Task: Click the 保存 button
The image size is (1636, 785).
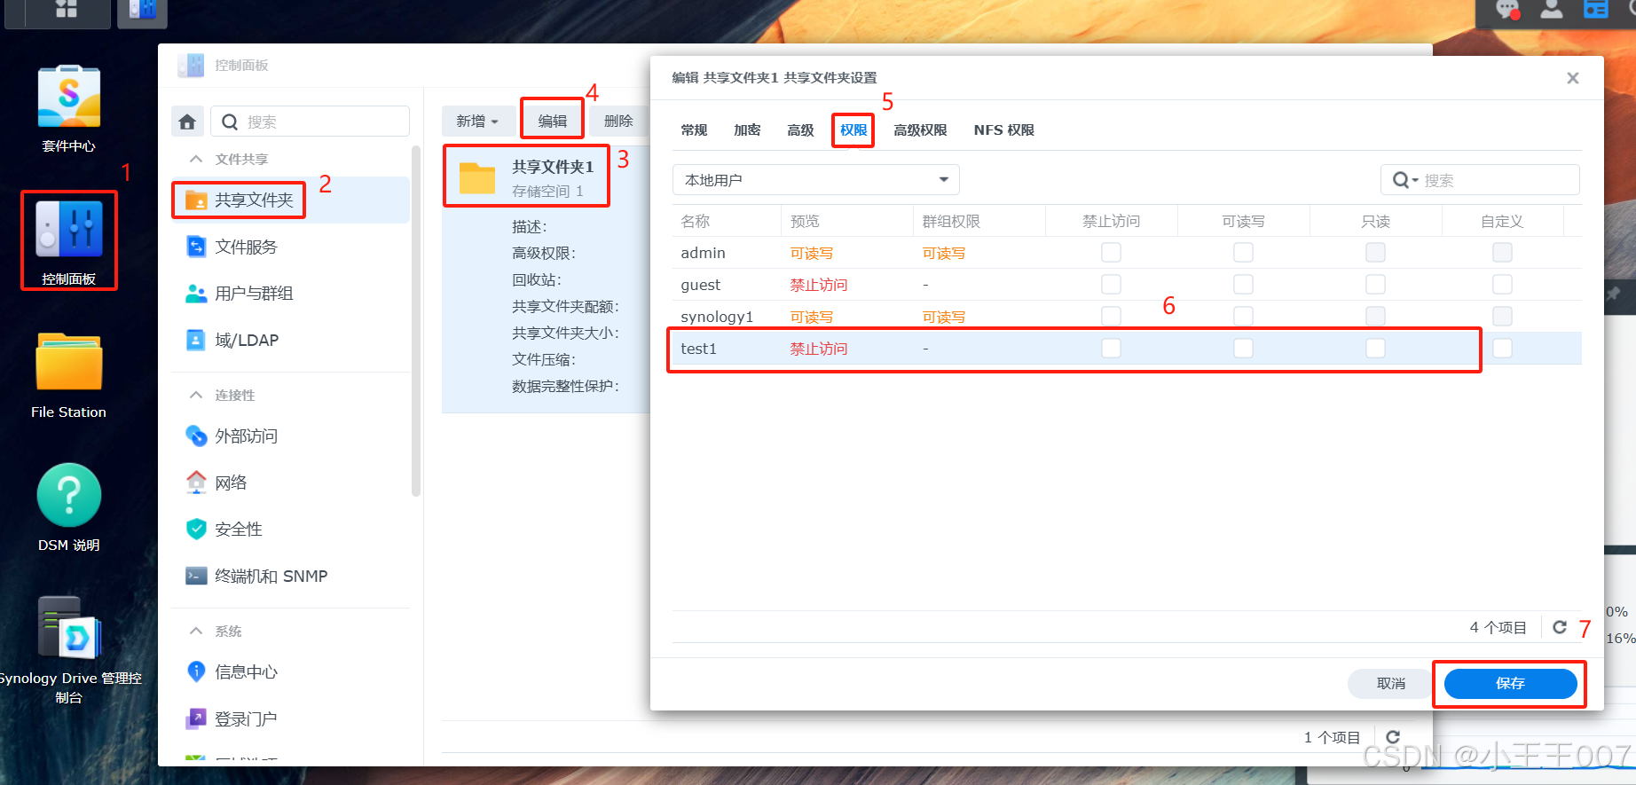Action: (x=1510, y=683)
